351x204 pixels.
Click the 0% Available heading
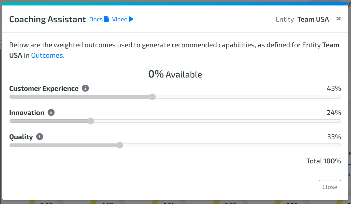175,74
